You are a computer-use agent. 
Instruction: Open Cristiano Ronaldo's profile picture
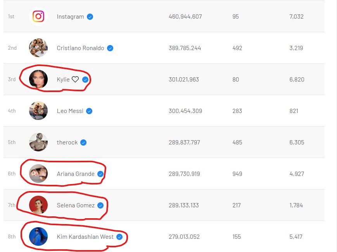(x=38, y=48)
